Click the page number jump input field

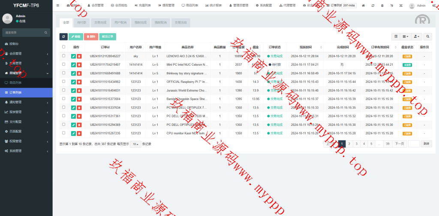[x=414, y=144]
